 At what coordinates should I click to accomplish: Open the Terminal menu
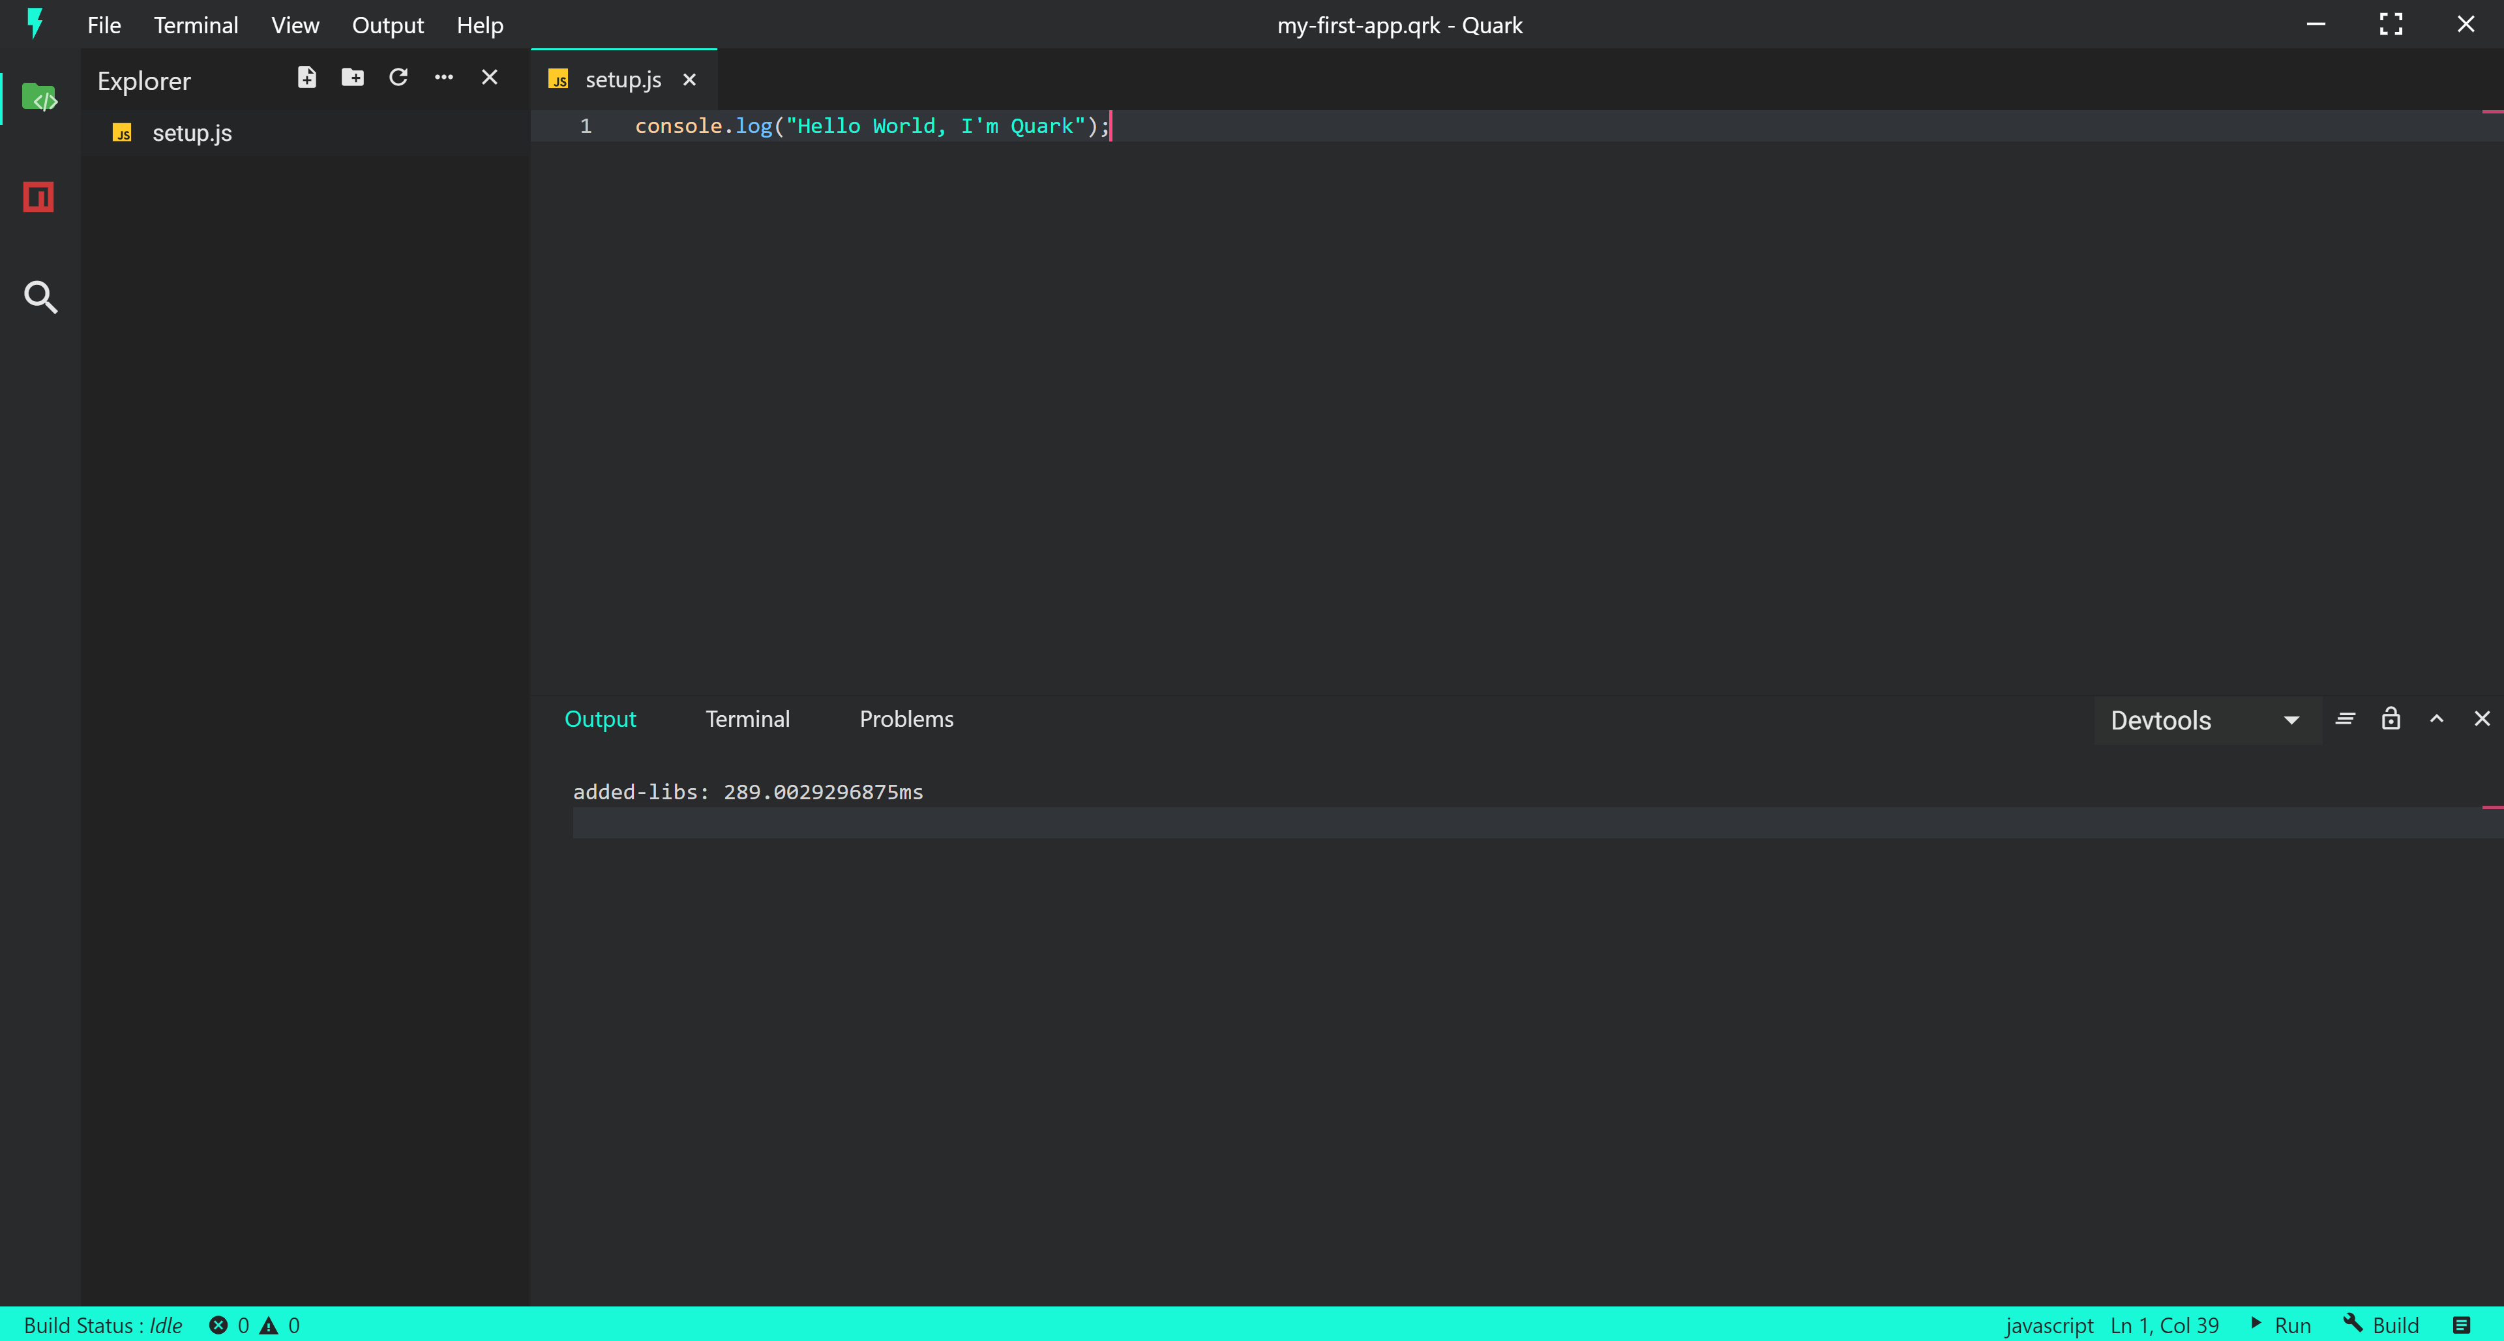pyautogui.click(x=196, y=25)
